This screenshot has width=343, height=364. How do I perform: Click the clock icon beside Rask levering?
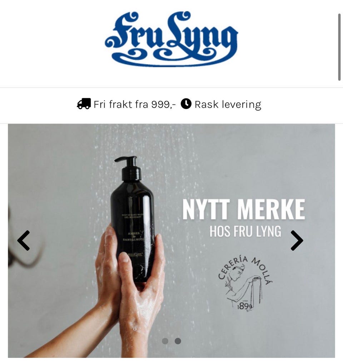186,104
